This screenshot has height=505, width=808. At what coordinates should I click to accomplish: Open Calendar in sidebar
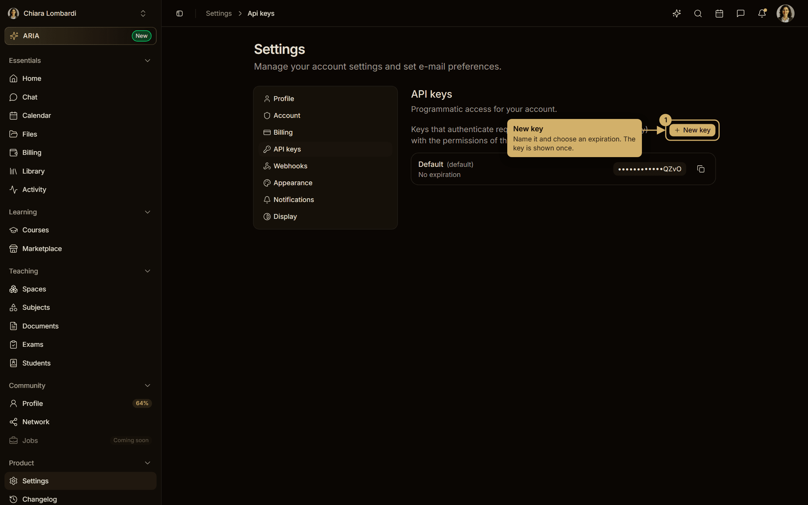pos(80,116)
